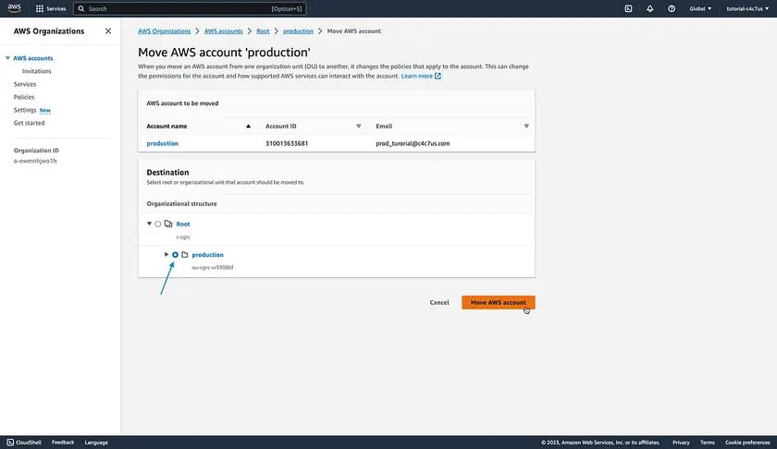Open the Services grid menu
Viewport: 777px width, 449px height.
(x=51, y=8)
